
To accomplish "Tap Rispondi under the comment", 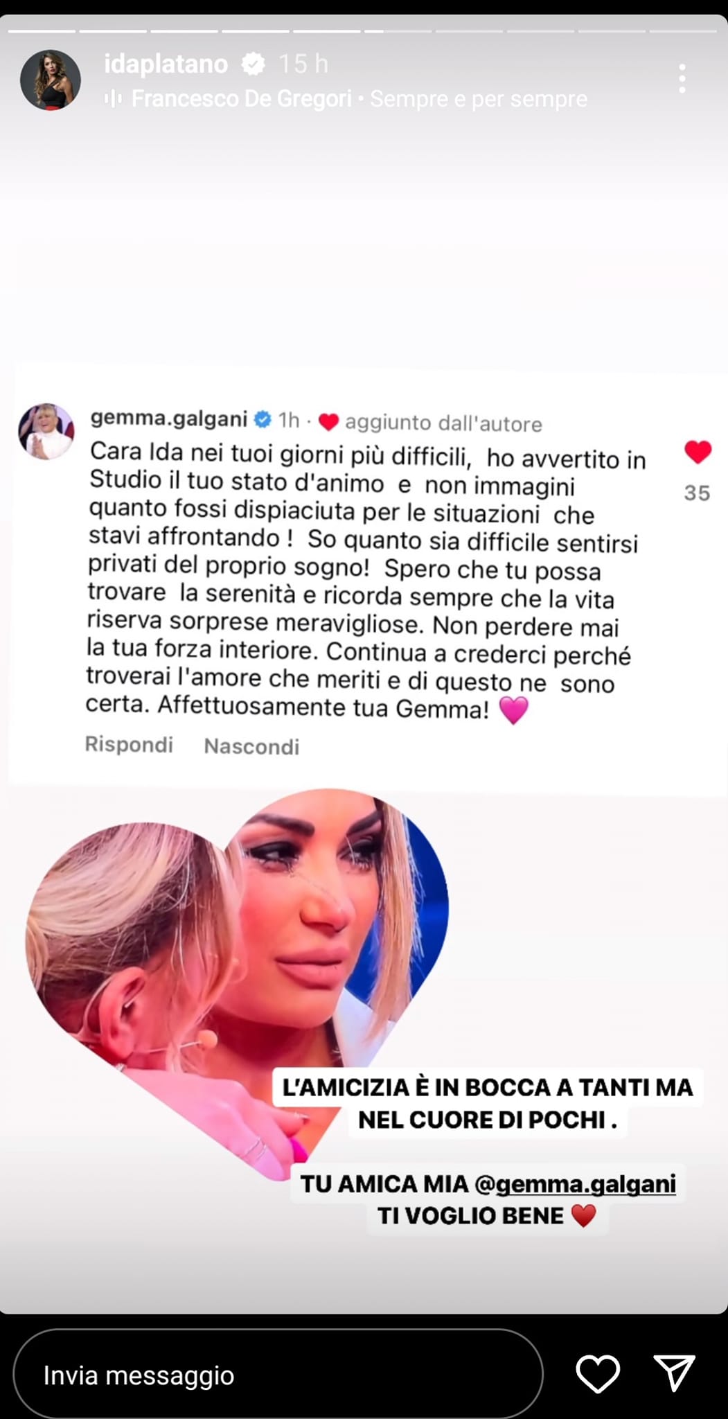I will 129,745.
